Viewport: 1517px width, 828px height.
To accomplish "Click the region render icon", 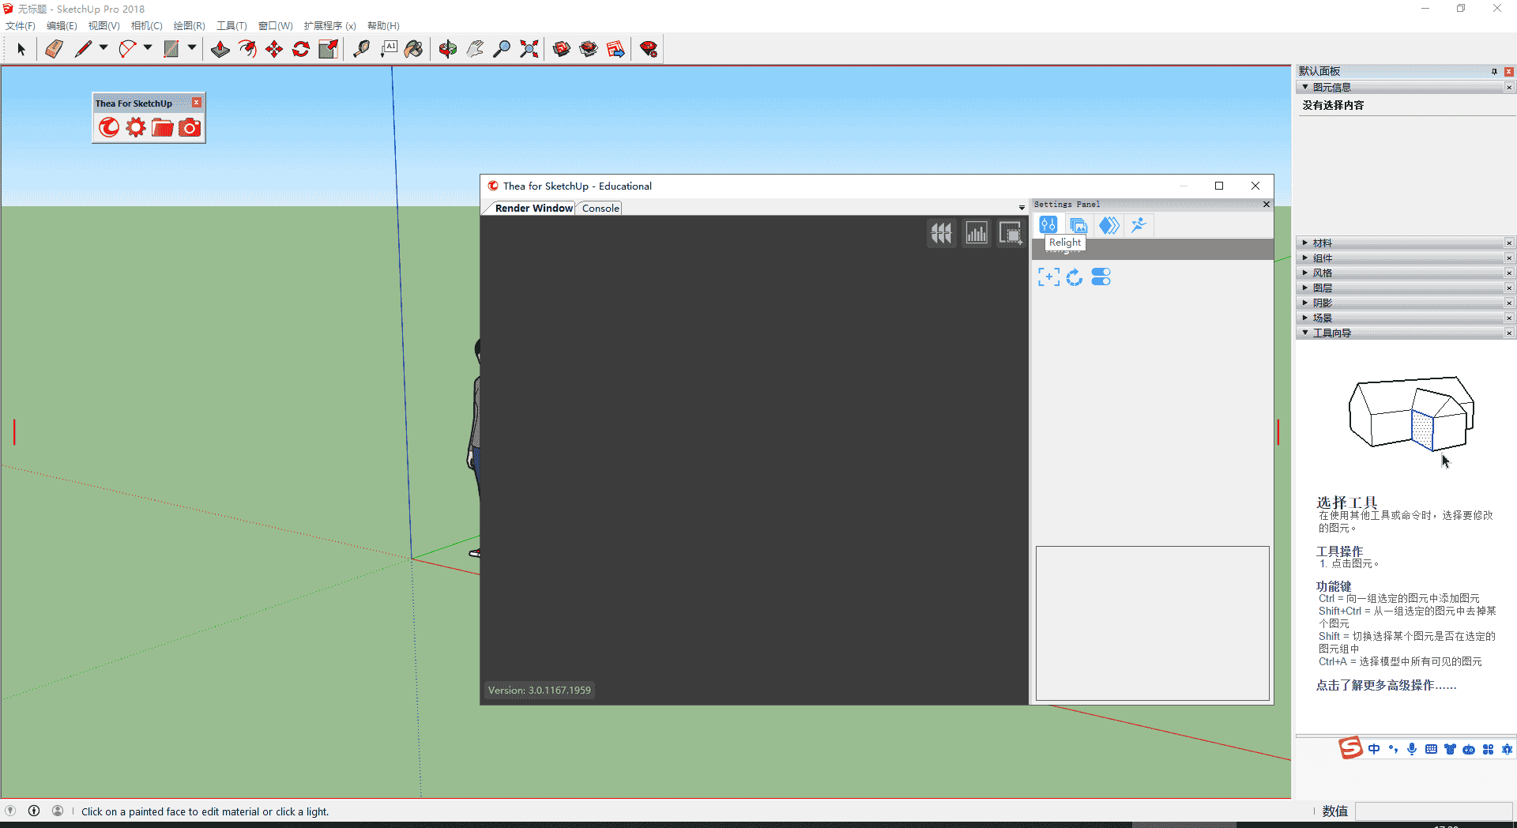I will coord(1011,232).
